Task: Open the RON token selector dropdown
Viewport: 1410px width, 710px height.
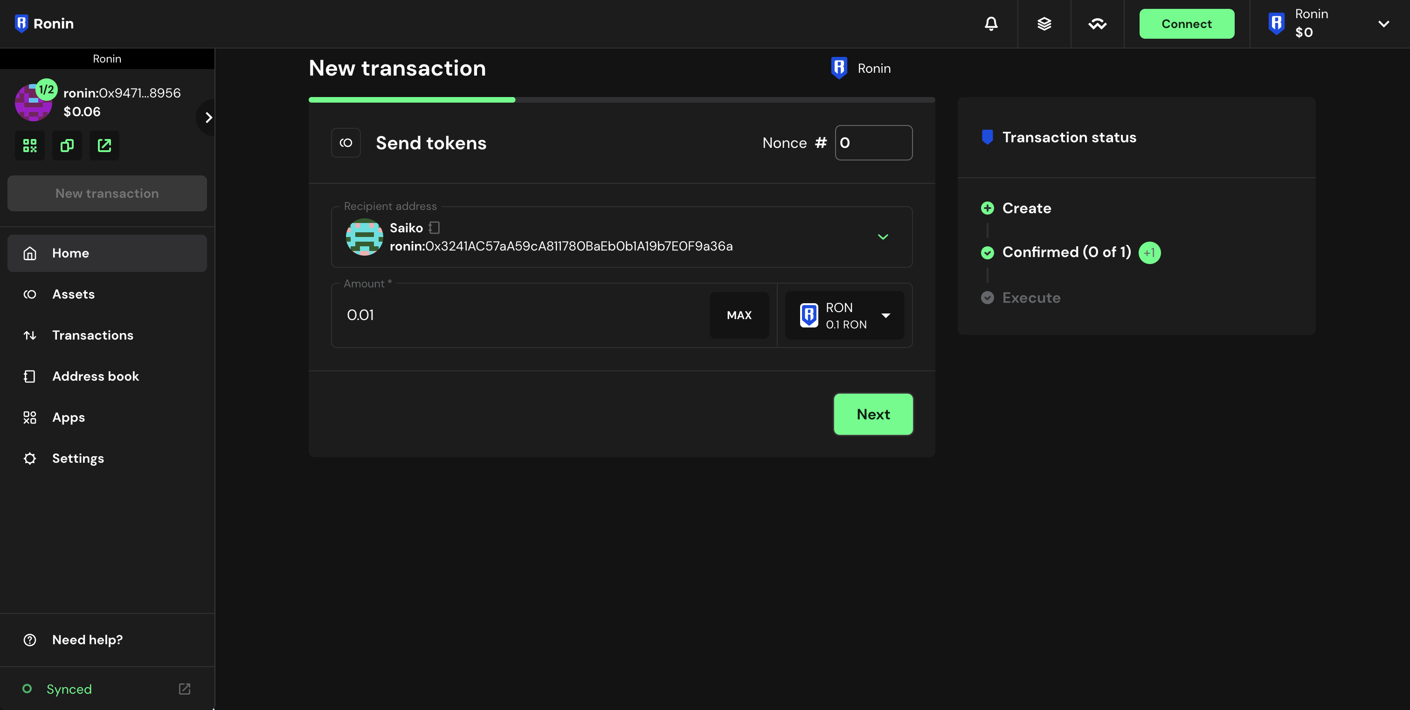Action: coord(844,315)
